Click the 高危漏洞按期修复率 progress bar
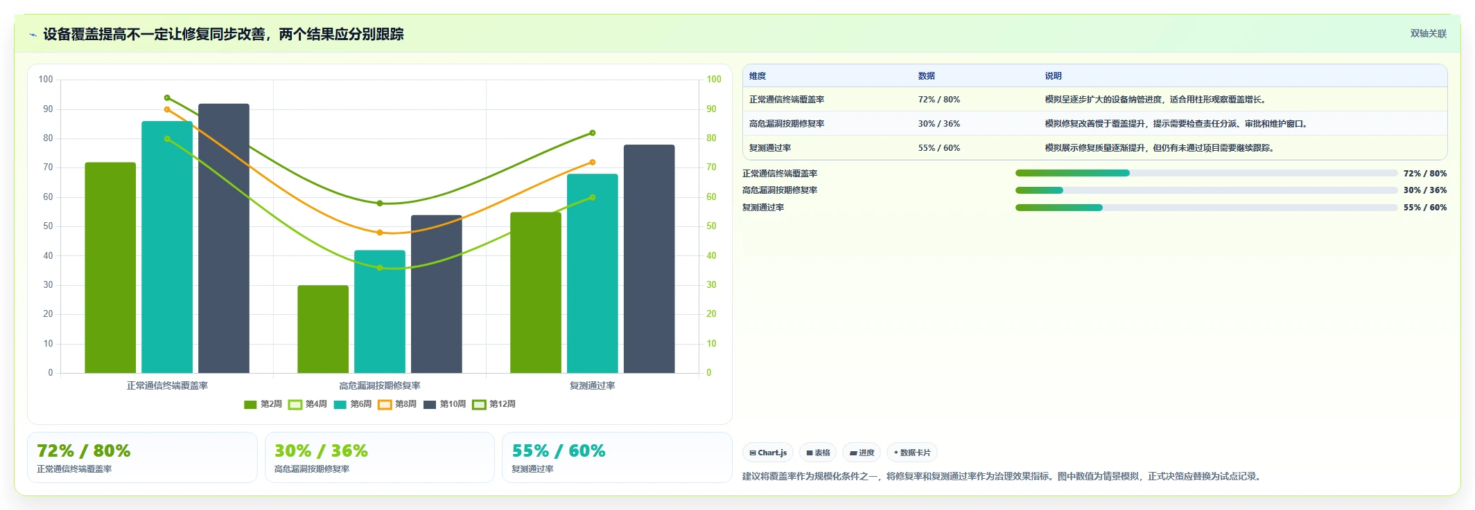1475x510 pixels. (1206, 190)
